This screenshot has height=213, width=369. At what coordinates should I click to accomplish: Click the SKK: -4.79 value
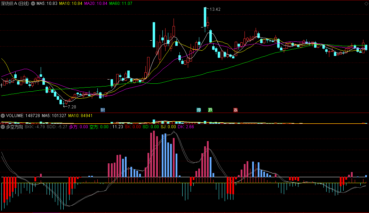point(35,127)
